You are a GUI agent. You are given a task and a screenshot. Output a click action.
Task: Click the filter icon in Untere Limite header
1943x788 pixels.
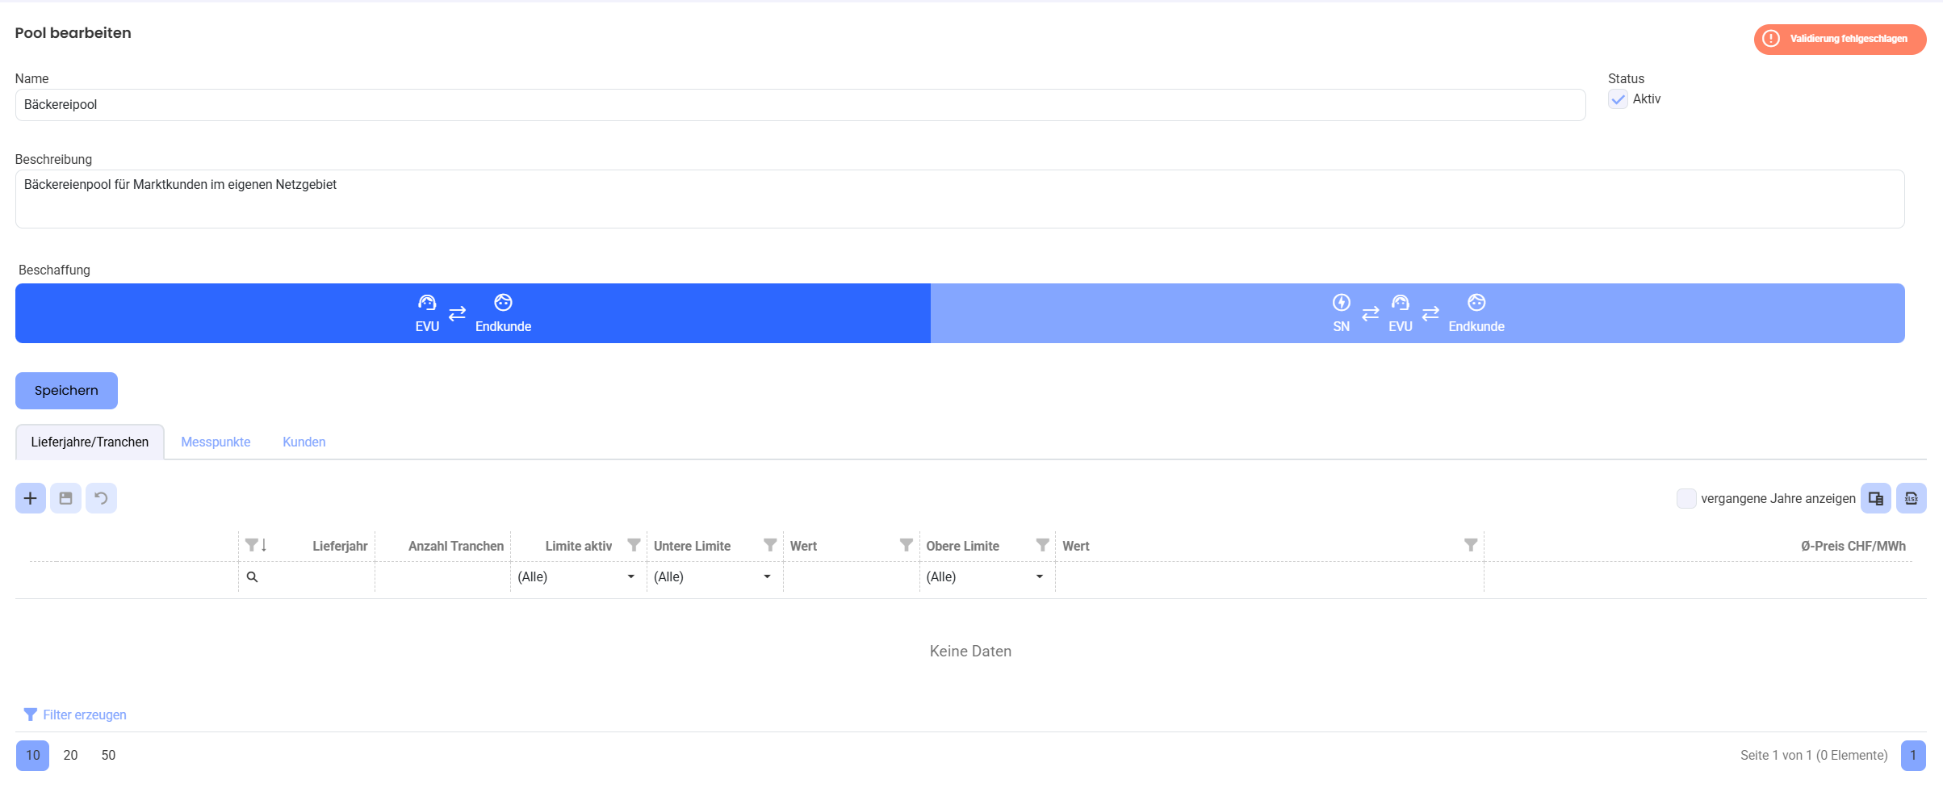[770, 546]
